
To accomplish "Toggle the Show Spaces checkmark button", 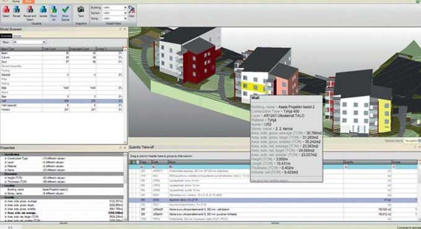I will (65, 13).
